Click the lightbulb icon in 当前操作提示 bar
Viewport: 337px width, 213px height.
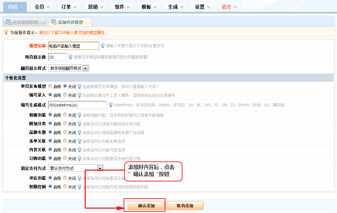pos(6,32)
